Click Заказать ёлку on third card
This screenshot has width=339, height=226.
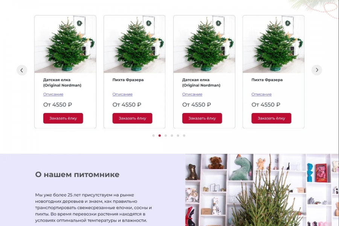coord(202,118)
